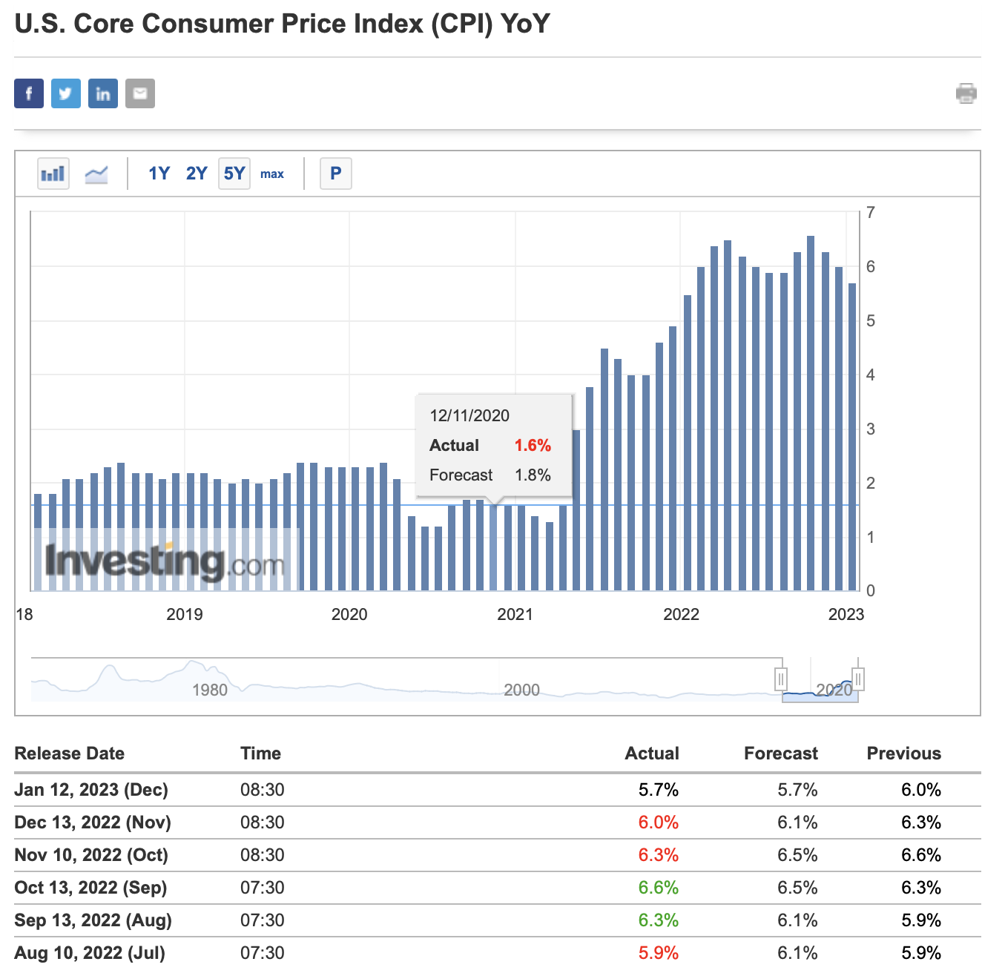982x973 pixels.
Task: Select the 5Y view button
Action: [x=234, y=173]
